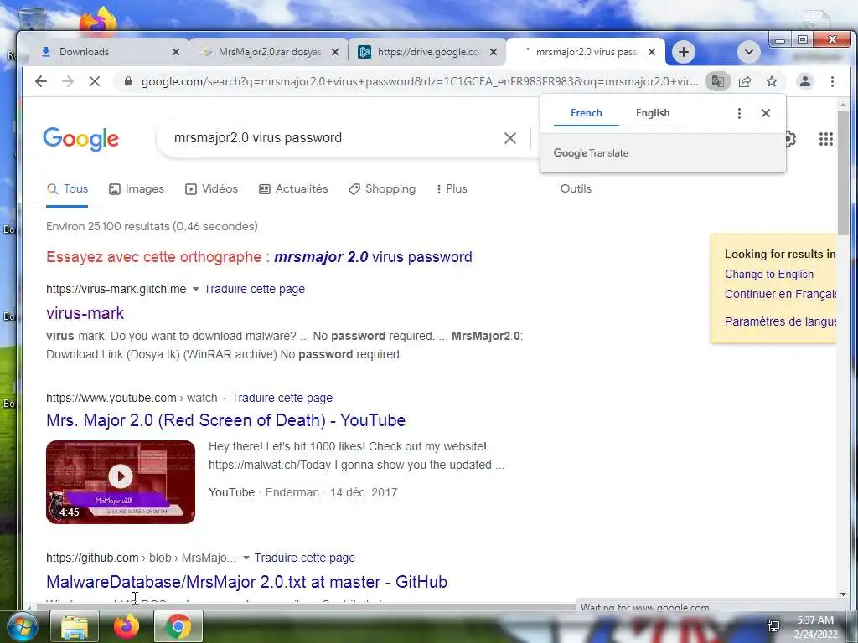Open File Explorer from taskbar
Screen dimensions: 858x643
(x=75, y=626)
